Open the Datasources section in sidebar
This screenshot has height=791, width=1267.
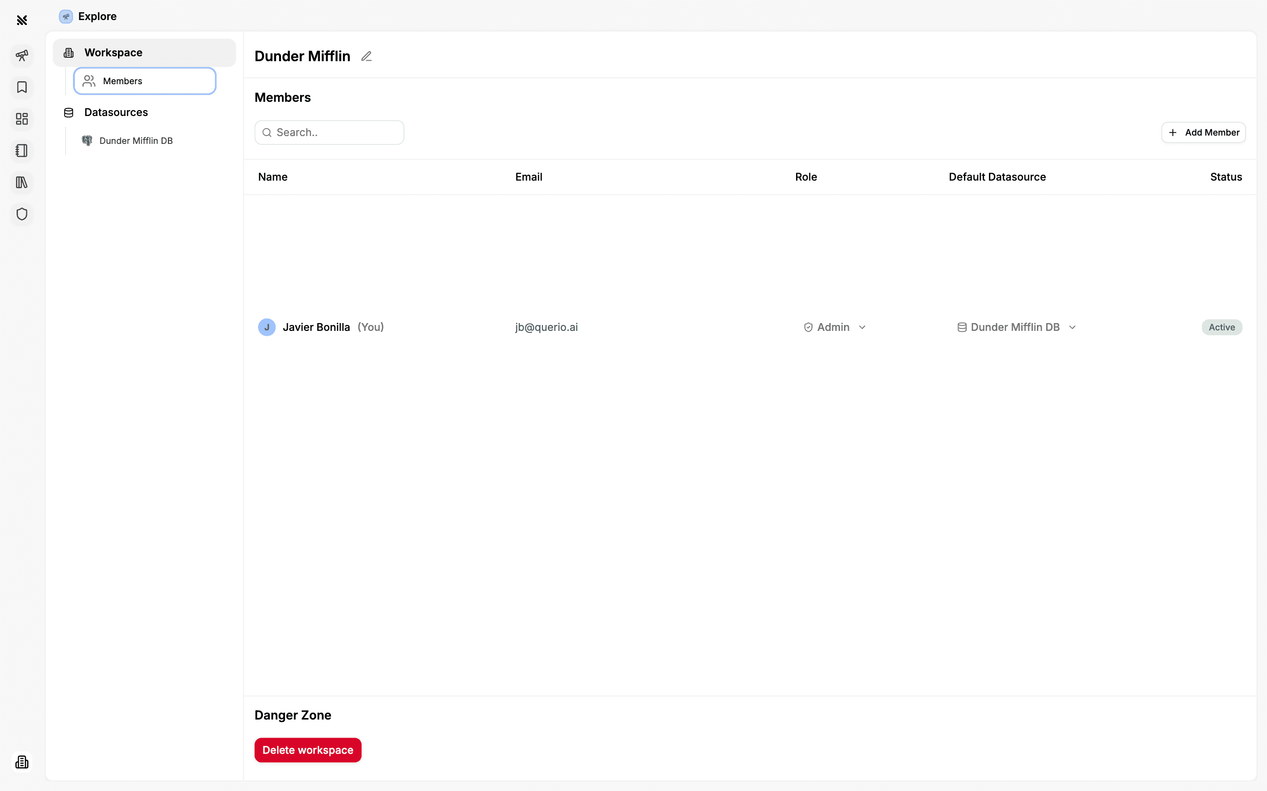(116, 113)
